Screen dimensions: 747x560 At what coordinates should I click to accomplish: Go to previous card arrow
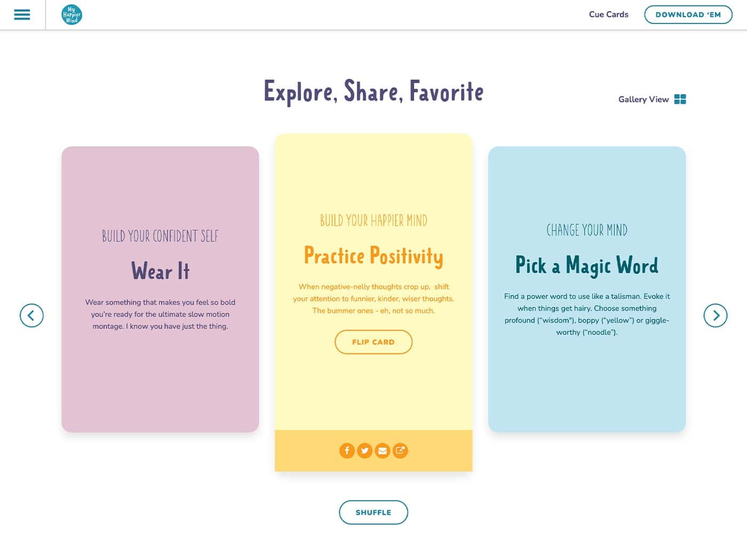(31, 315)
